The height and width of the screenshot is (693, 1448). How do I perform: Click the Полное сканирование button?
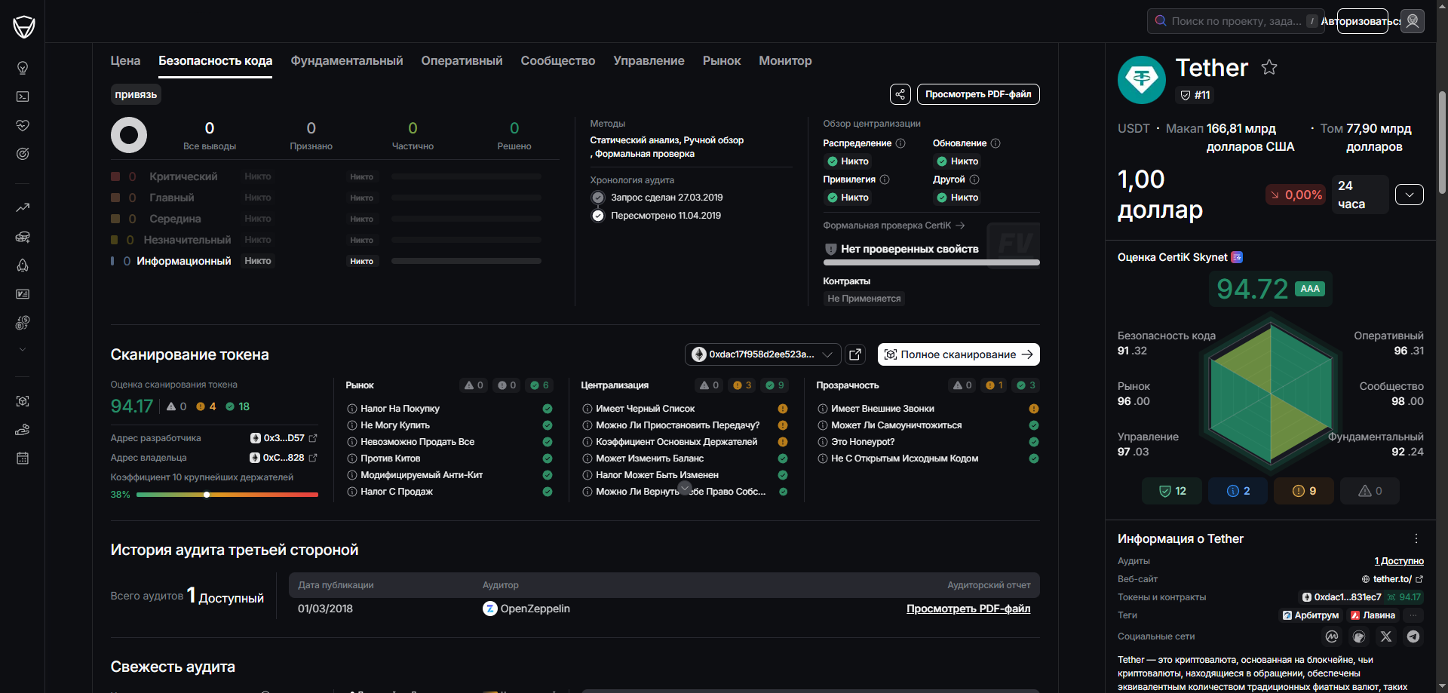(958, 354)
